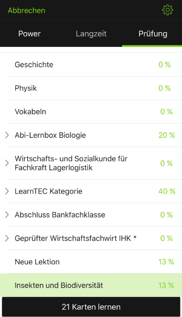Expand the Abi-Lernbox Biologie chevron
This screenshot has width=182, height=317.
[7, 135]
